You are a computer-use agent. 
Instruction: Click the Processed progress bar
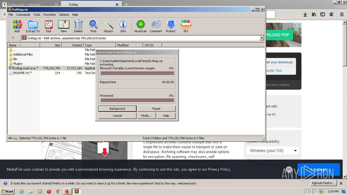point(137,100)
